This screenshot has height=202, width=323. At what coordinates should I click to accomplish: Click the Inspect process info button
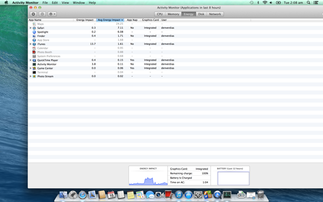42,14
